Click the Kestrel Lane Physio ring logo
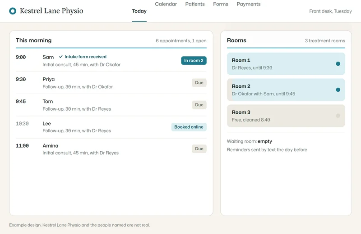The height and width of the screenshot is (234, 361). point(13,11)
